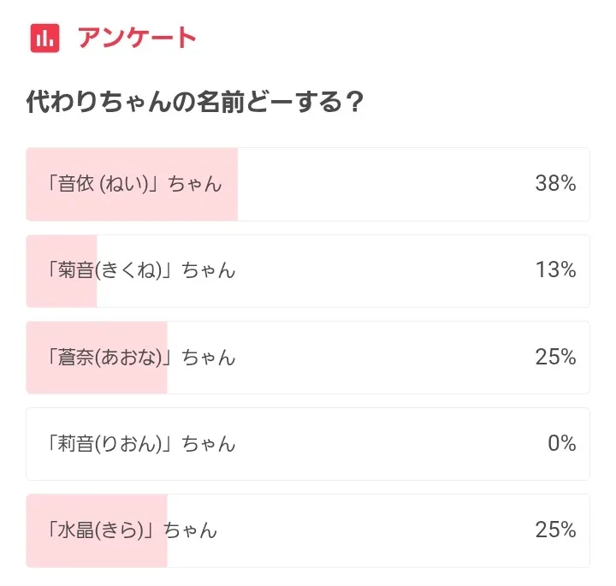
Task: Click the 38% result for 音依
Action: click(555, 184)
